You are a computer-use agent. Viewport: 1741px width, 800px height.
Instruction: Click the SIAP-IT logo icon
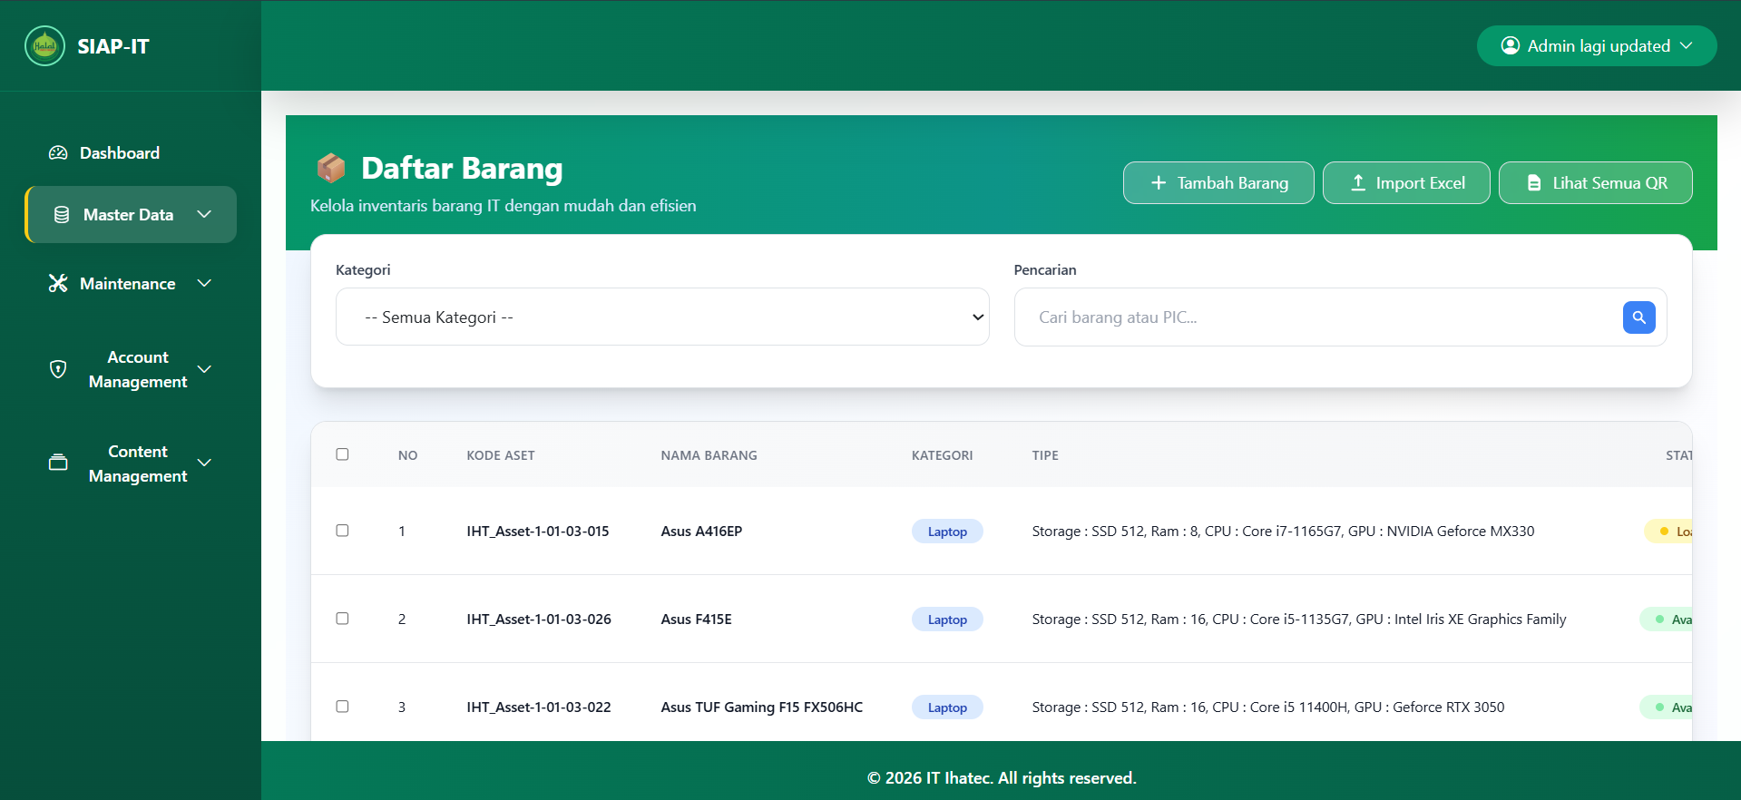coord(44,46)
